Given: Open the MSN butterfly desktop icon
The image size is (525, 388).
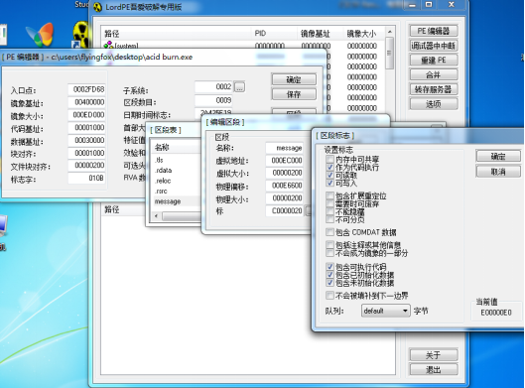Looking at the screenshot, I should pyautogui.click(x=40, y=35).
